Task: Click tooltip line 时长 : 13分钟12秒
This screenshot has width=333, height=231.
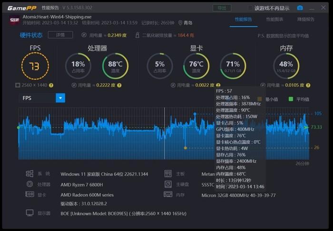Action: pos(234,180)
